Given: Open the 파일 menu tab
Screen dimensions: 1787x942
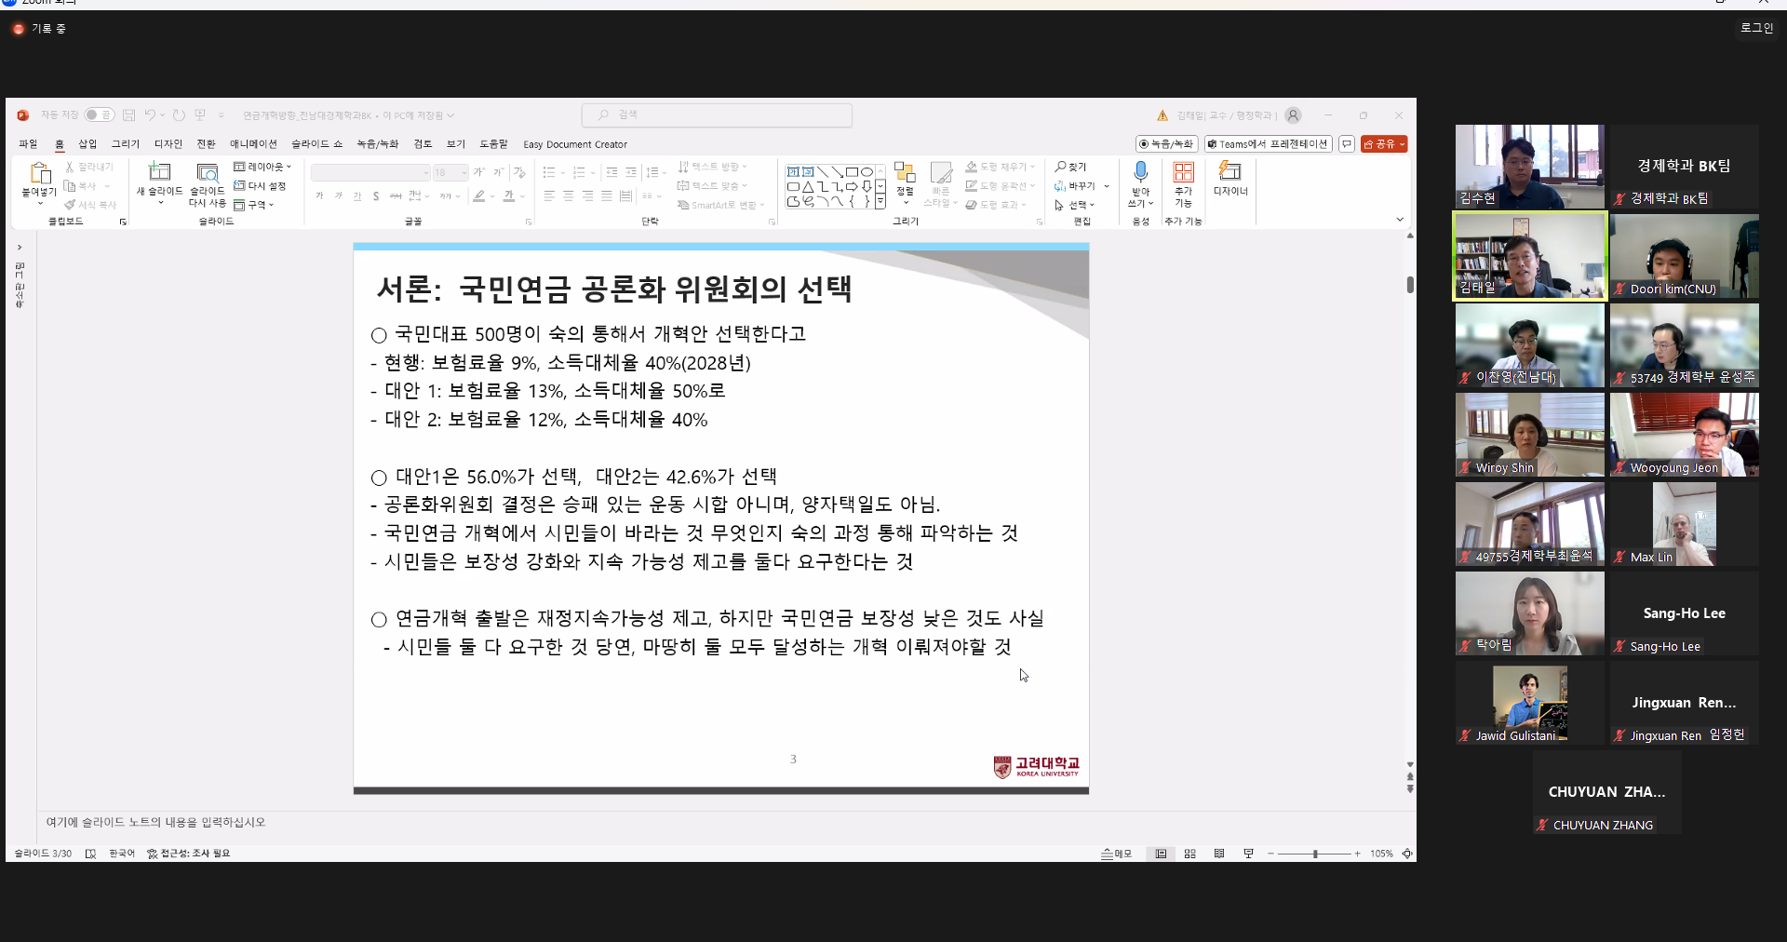Looking at the screenshot, I should click(28, 144).
